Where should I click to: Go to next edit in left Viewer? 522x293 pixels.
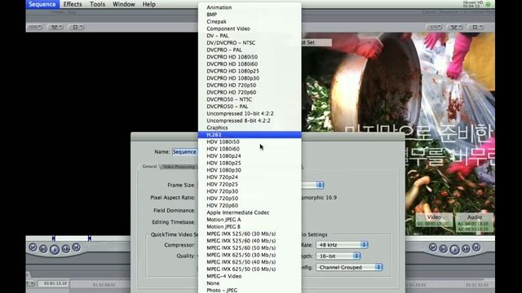click(x=77, y=247)
